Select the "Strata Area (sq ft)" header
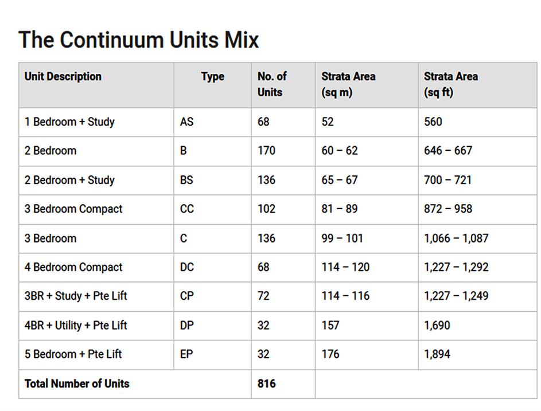Viewport: 541px width, 411px height. 451,84
